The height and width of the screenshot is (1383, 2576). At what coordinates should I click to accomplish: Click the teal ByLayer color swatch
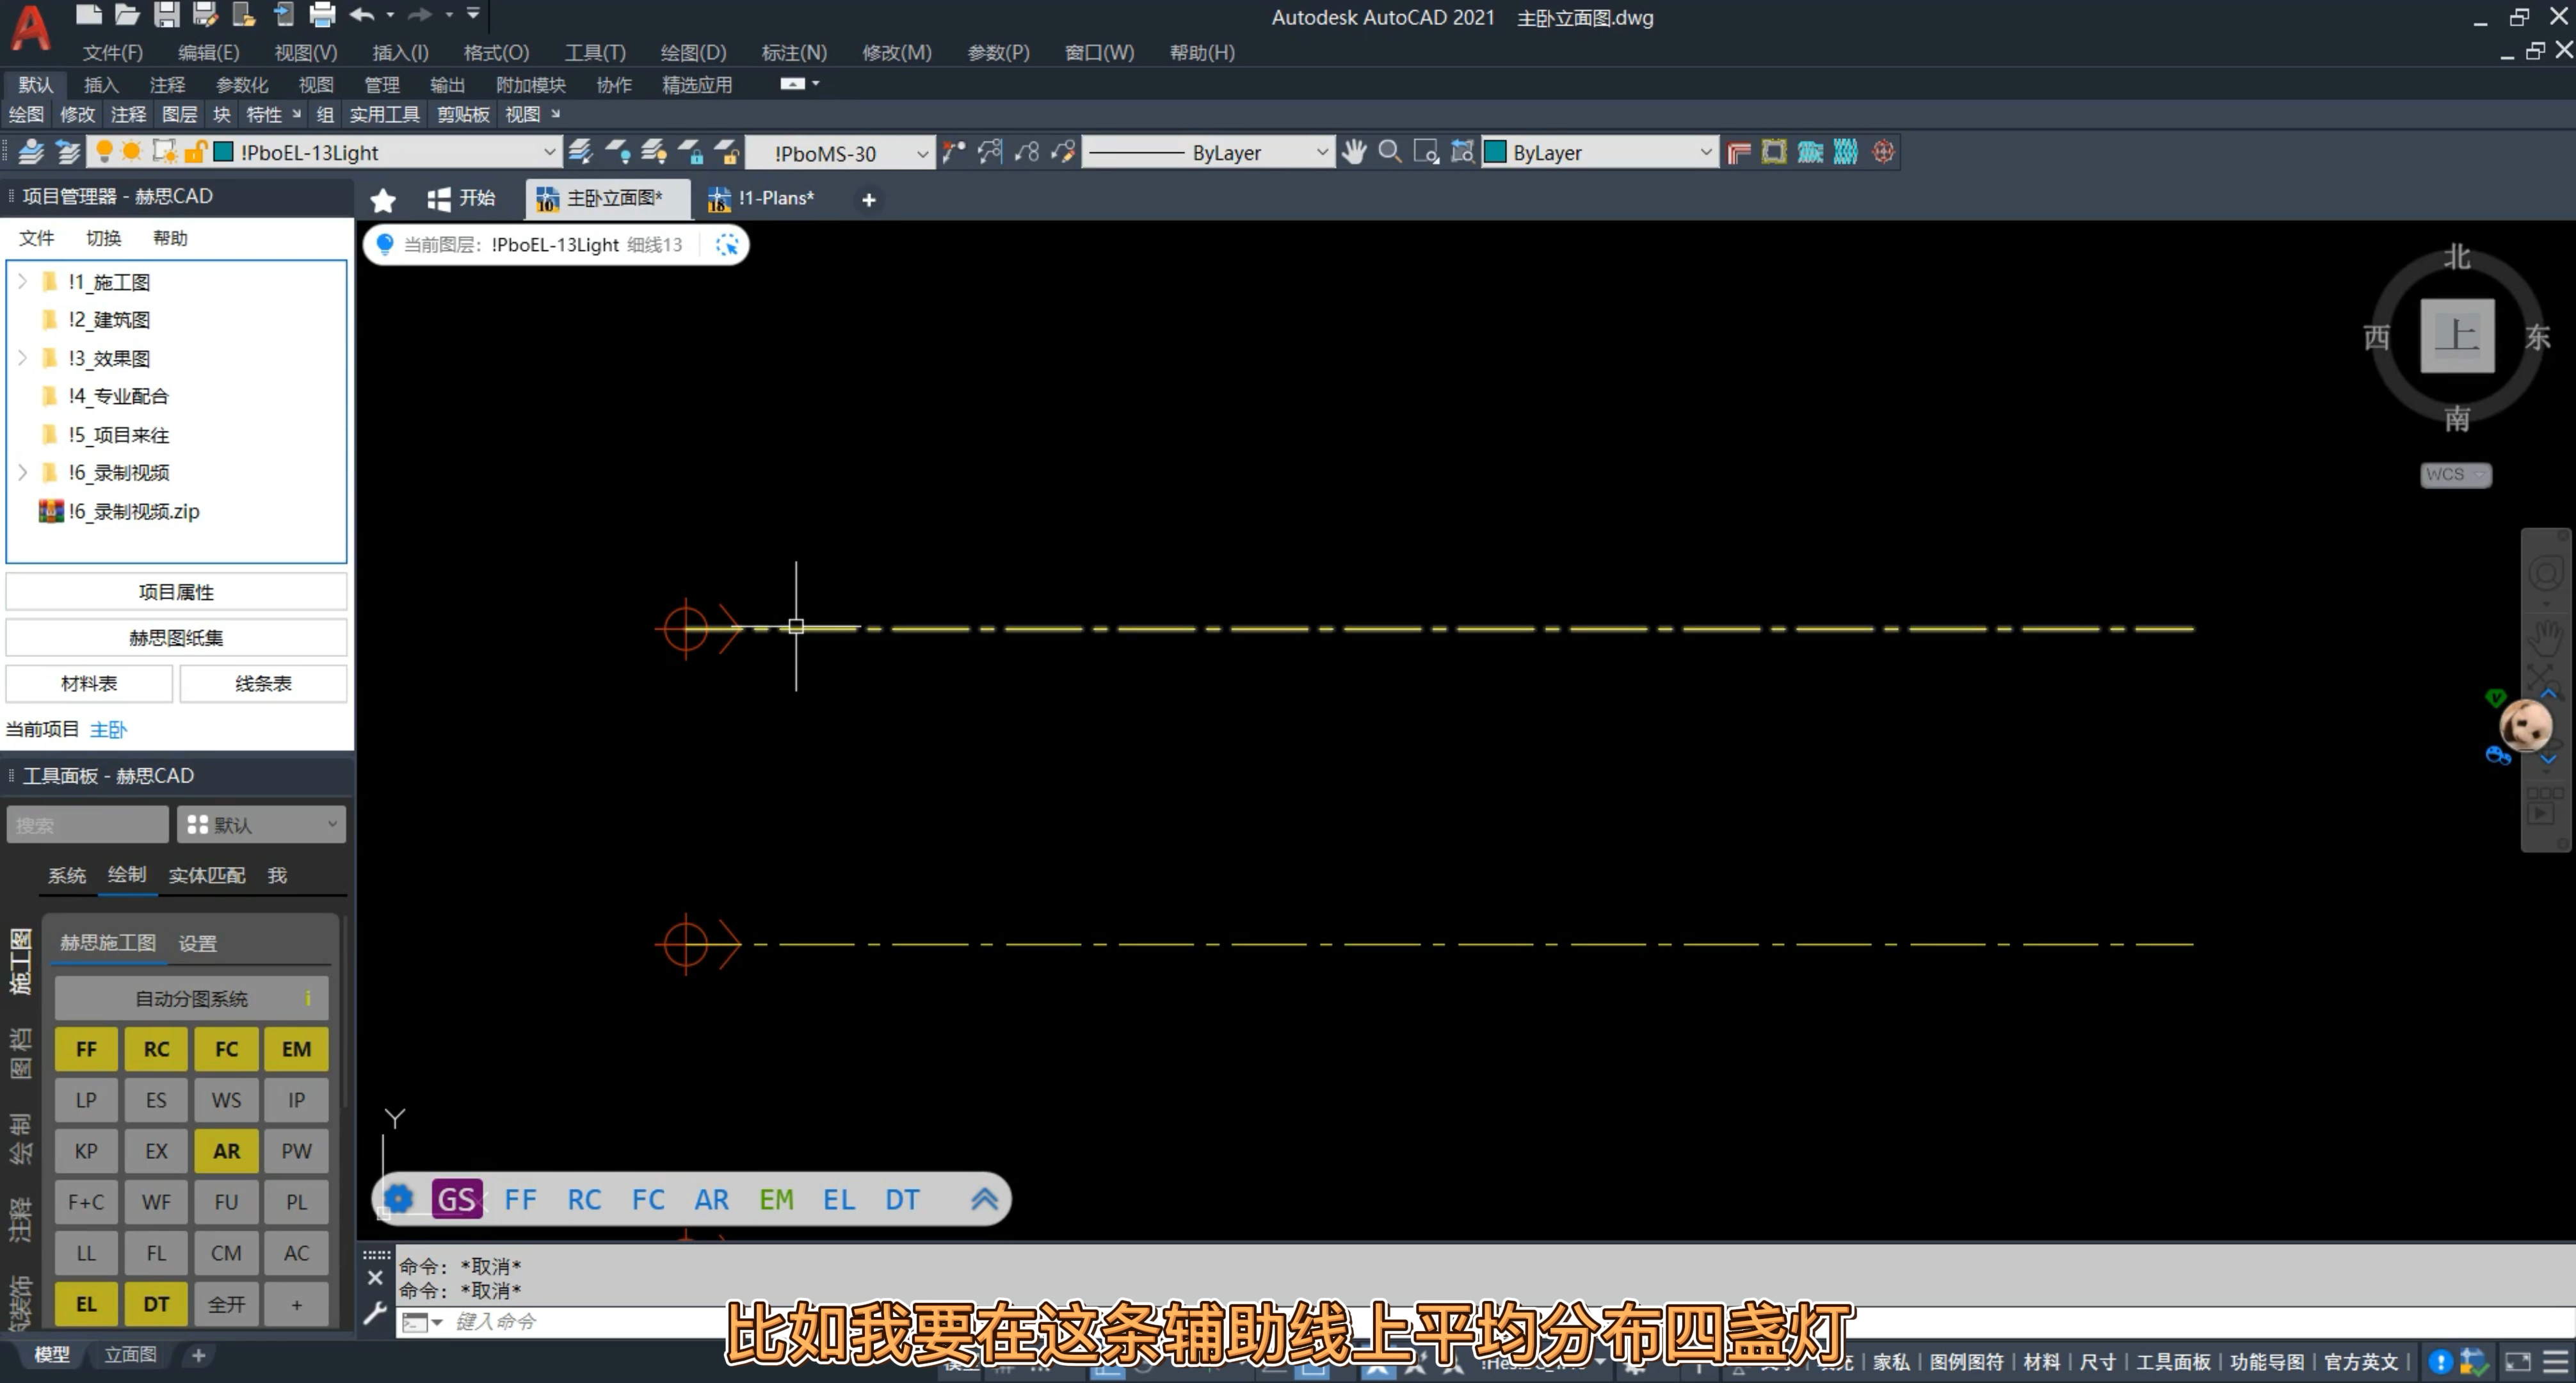[1496, 152]
